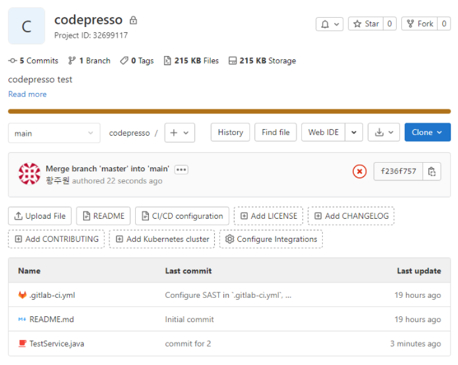Image resolution: width=458 pixels, height=365 pixels.
Task: Click the Last update column header
Action: click(x=419, y=271)
